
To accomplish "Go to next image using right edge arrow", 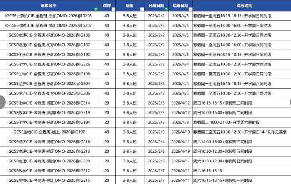I will 288,102.
